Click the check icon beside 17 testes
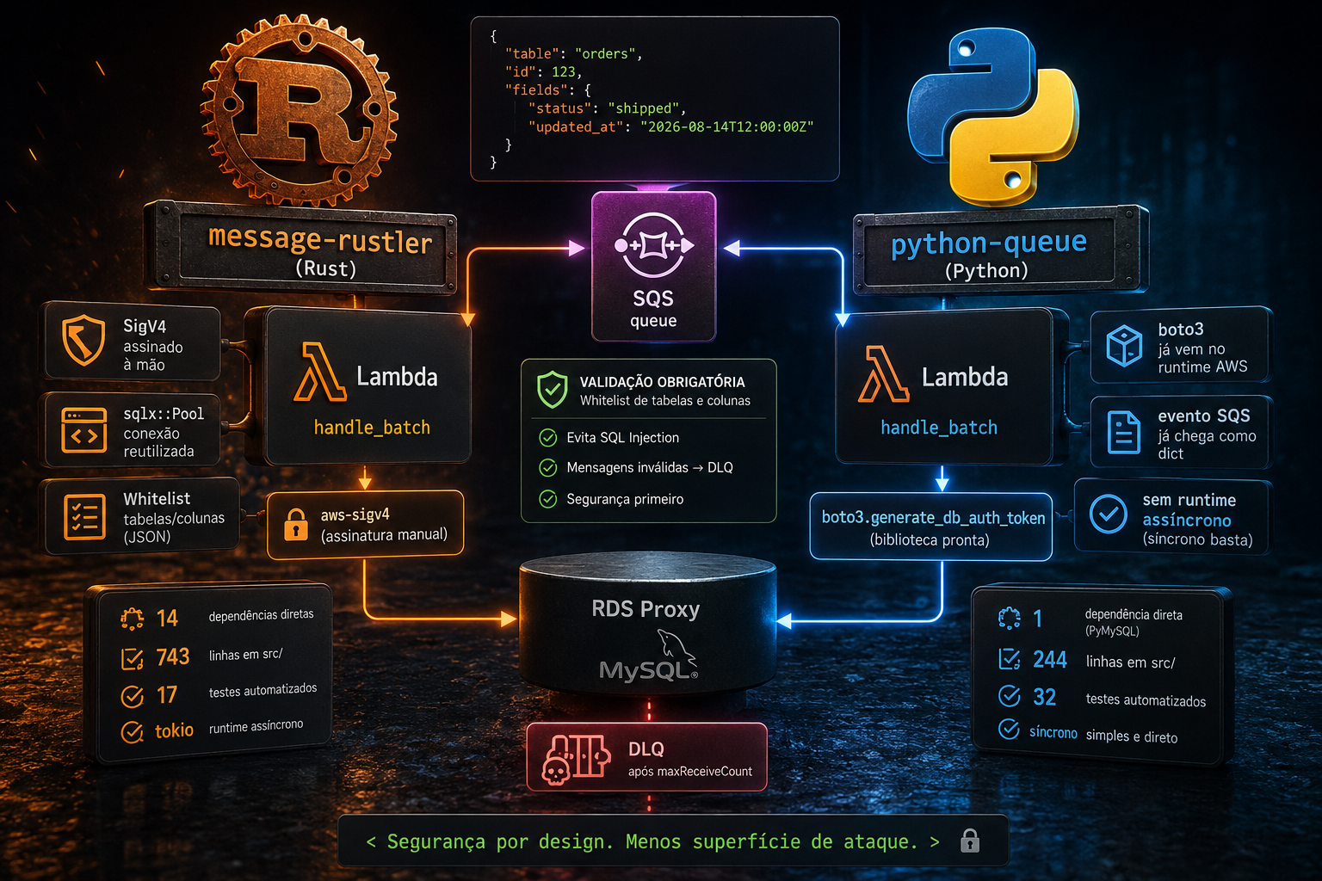Screen dimensions: 1322x881 pos(132,696)
